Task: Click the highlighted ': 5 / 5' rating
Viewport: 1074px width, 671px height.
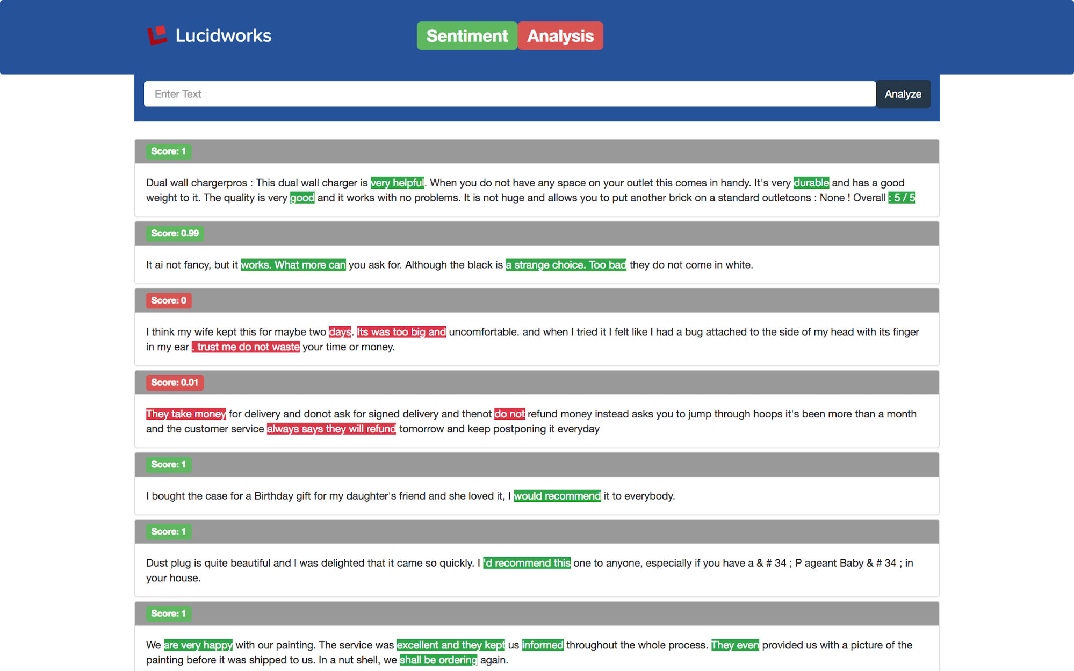Action: coord(902,198)
